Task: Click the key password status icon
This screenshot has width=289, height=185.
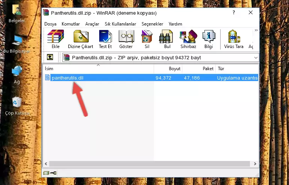Action: pos(53,173)
